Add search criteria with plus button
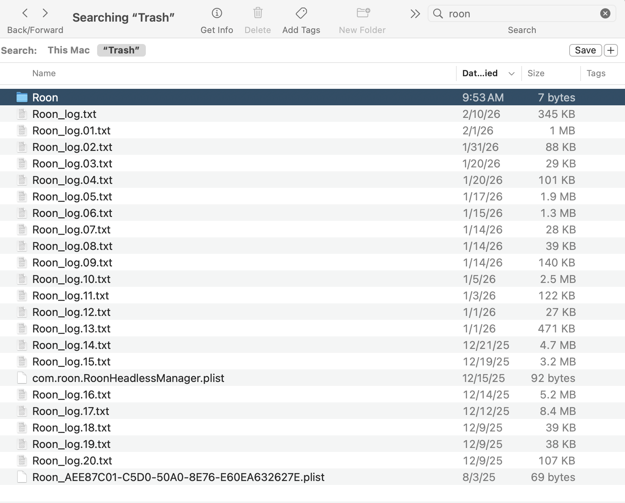 tap(610, 50)
